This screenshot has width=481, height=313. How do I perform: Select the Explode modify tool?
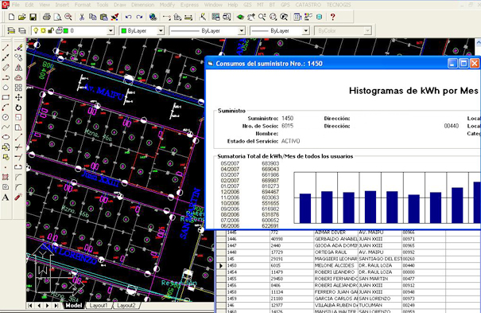click(x=18, y=197)
